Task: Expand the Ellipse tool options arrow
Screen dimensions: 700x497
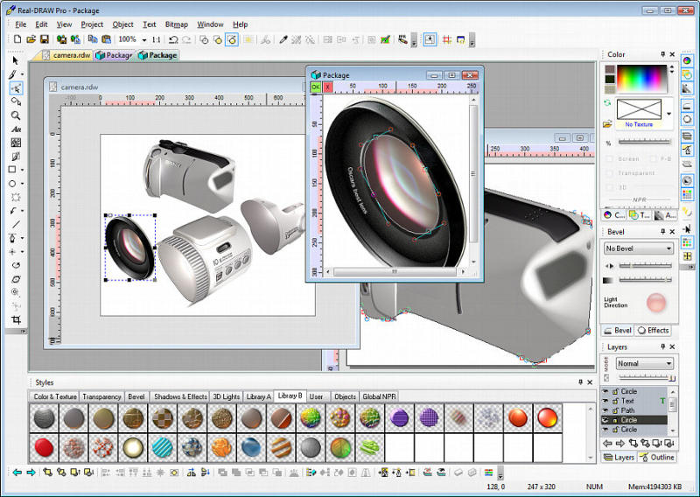Action: 23,184
